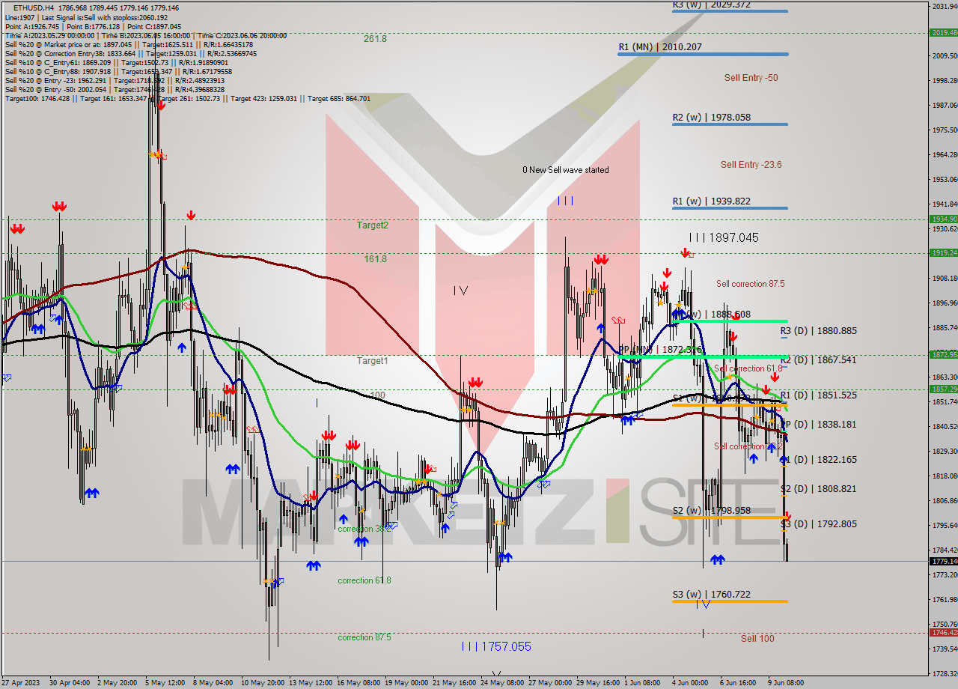Select the R1 (w) | 1939.822 label
958x689 pixels.
(711, 201)
